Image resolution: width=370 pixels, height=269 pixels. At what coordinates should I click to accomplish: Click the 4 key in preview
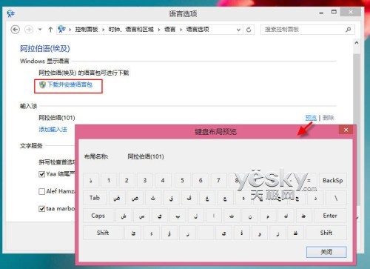click(163, 180)
